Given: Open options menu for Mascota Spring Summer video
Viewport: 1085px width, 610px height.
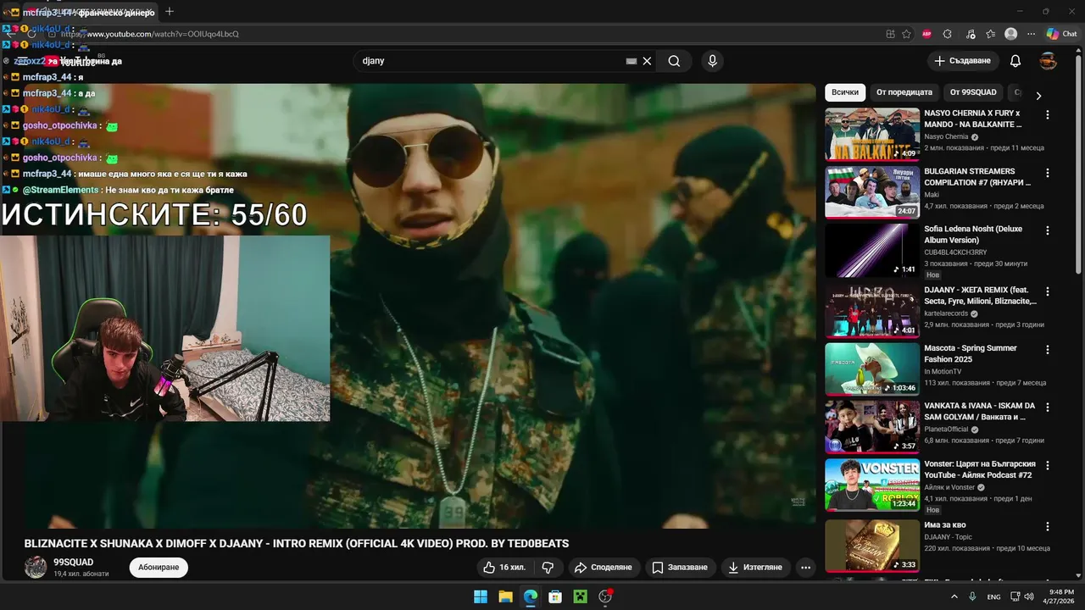Looking at the screenshot, I should (x=1048, y=349).
